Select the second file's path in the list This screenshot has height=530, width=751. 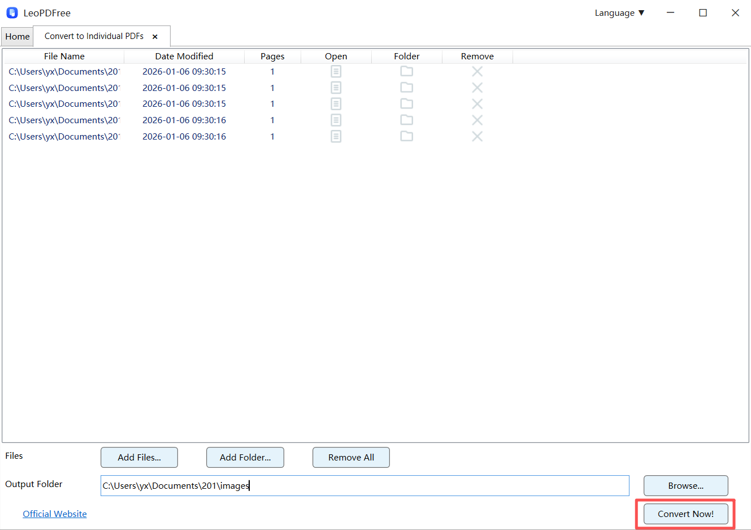(64, 88)
